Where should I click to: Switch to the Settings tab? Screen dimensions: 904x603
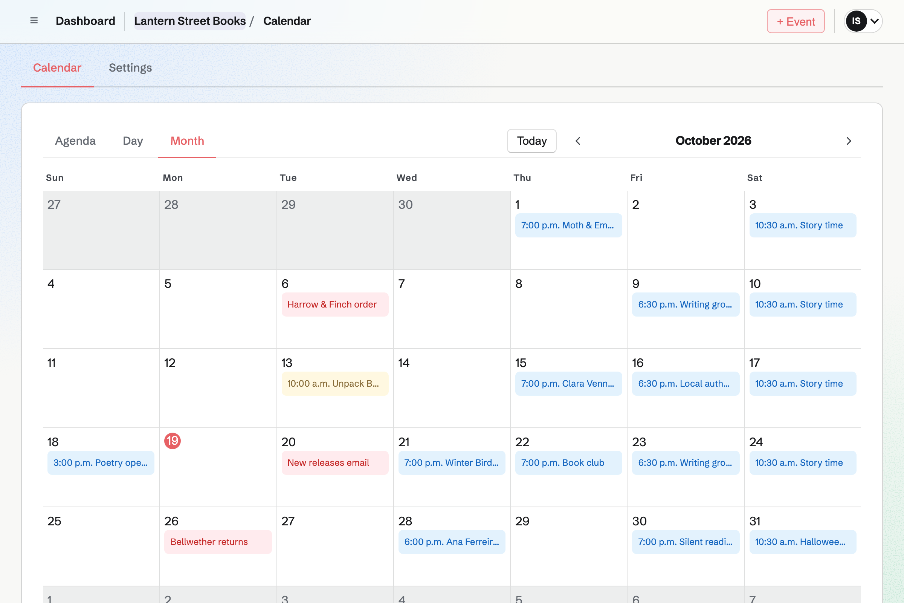[130, 68]
